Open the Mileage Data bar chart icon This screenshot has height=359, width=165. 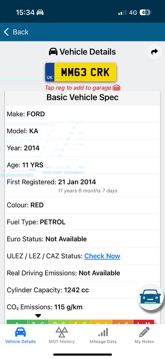pyautogui.click(x=103, y=332)
